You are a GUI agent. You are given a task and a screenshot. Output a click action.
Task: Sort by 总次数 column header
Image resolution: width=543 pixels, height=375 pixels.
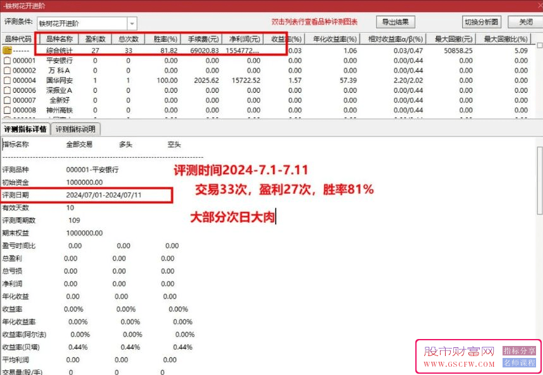[x=128, y=39]
